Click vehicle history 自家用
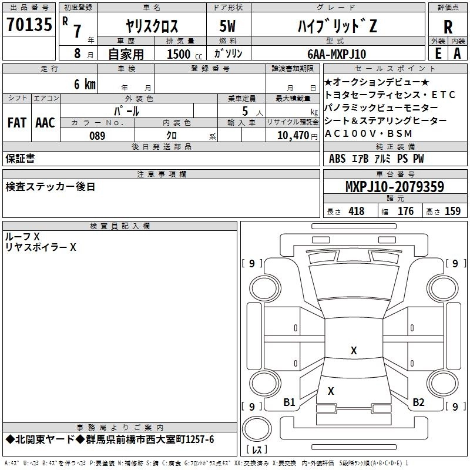The height and width of the screenshot is (470, 470). coord(126,54)
